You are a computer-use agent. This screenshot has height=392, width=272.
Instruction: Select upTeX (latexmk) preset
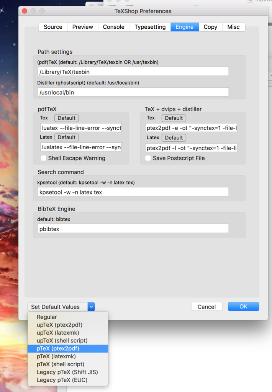tap(68, 333)
